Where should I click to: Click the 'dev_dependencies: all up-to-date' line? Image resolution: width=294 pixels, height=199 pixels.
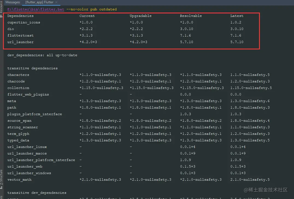point(42,55)
